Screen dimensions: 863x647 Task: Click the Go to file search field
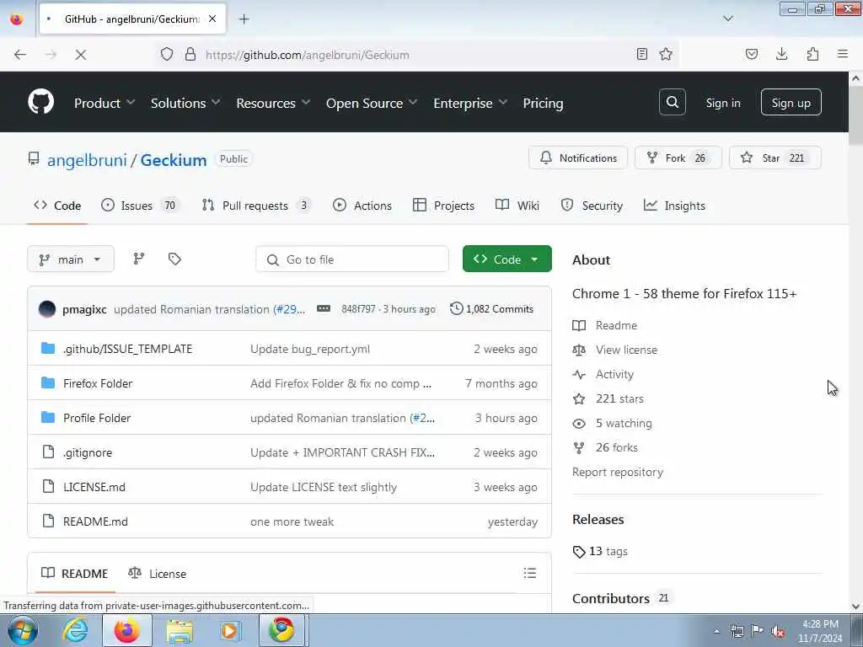point(352,259)
